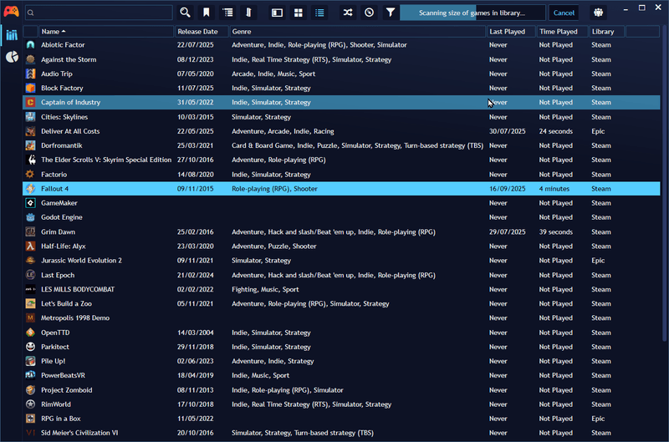Switch to List view layout
Image resolution: width=669 pixels, height=442 pixels.
point(319,13)
